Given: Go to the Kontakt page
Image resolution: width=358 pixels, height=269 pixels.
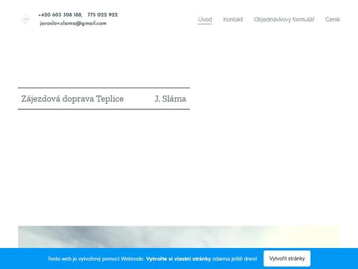Looking at the screenshot, I should click(233, 20).
